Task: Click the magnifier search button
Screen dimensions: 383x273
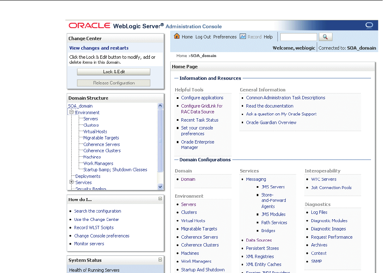Action: tap(325, 37)
